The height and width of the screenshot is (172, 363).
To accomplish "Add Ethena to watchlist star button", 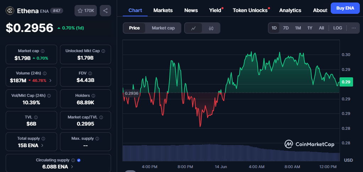I will click(x=86, y=11).
